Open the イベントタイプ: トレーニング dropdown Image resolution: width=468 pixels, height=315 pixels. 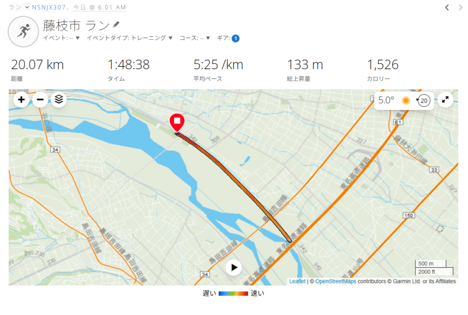129,38
